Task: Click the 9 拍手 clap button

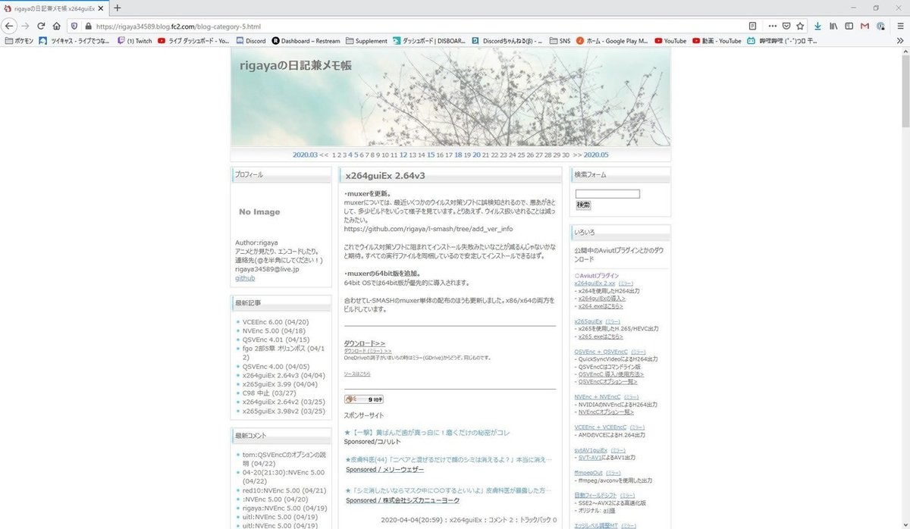Action: click(364, 399)
